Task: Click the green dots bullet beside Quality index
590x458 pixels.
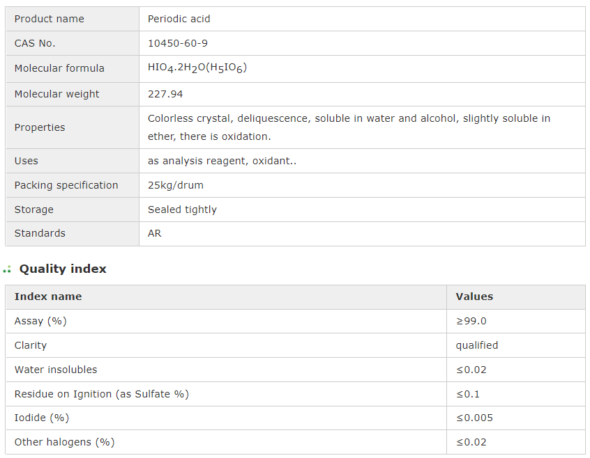Action: tap(7, 269)
